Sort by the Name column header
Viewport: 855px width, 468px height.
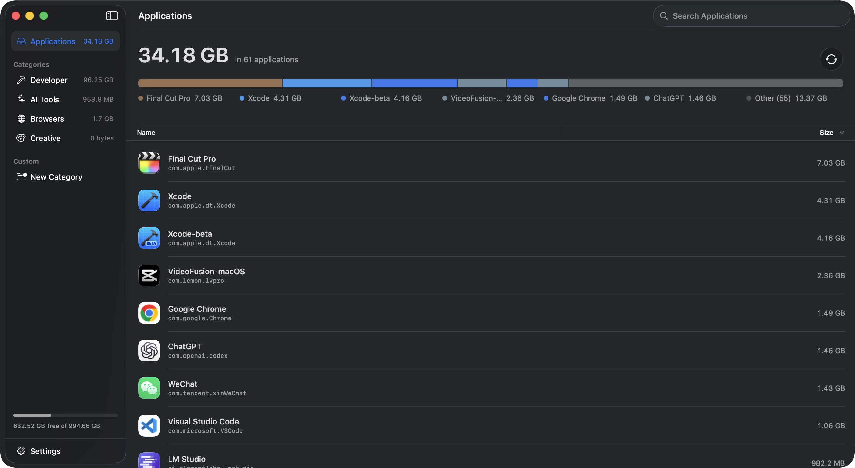[146, 133]
